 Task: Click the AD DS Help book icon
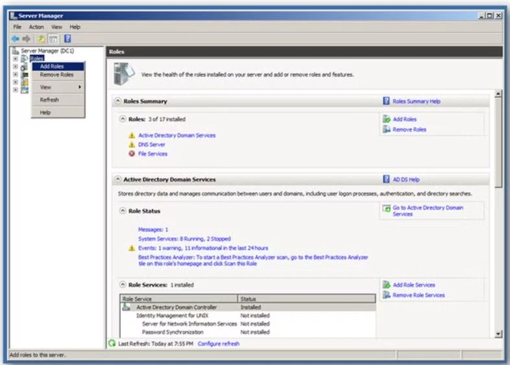coord(386,179)
